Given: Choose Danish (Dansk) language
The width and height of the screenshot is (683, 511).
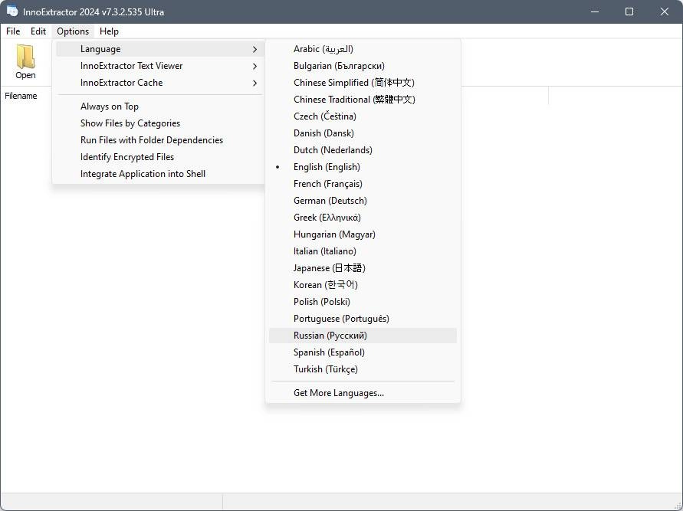Looking at the screenshot, I should coord(363,133).
